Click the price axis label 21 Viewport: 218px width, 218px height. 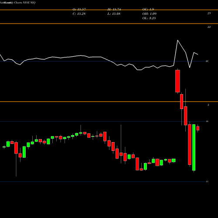207,61
